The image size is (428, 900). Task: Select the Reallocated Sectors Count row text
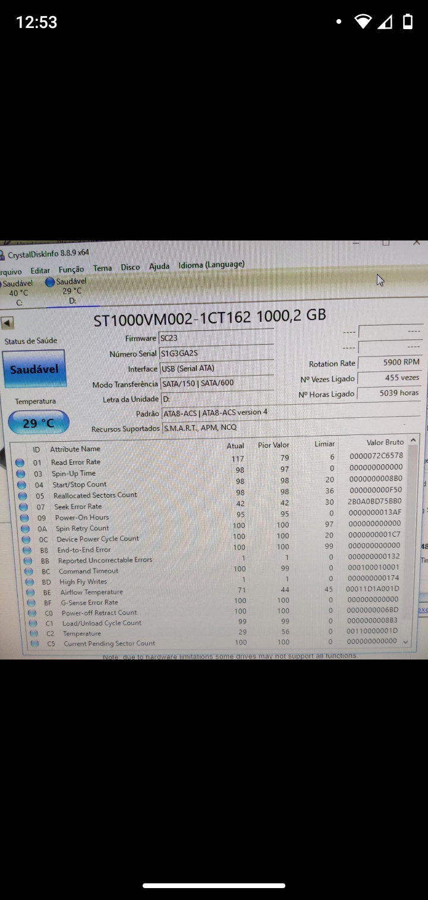(95, 495)
